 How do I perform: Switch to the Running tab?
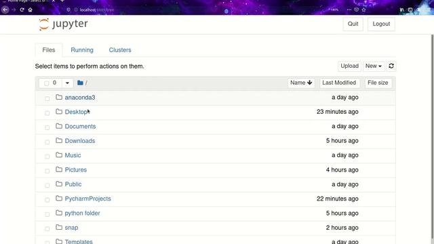pos(82,50)
